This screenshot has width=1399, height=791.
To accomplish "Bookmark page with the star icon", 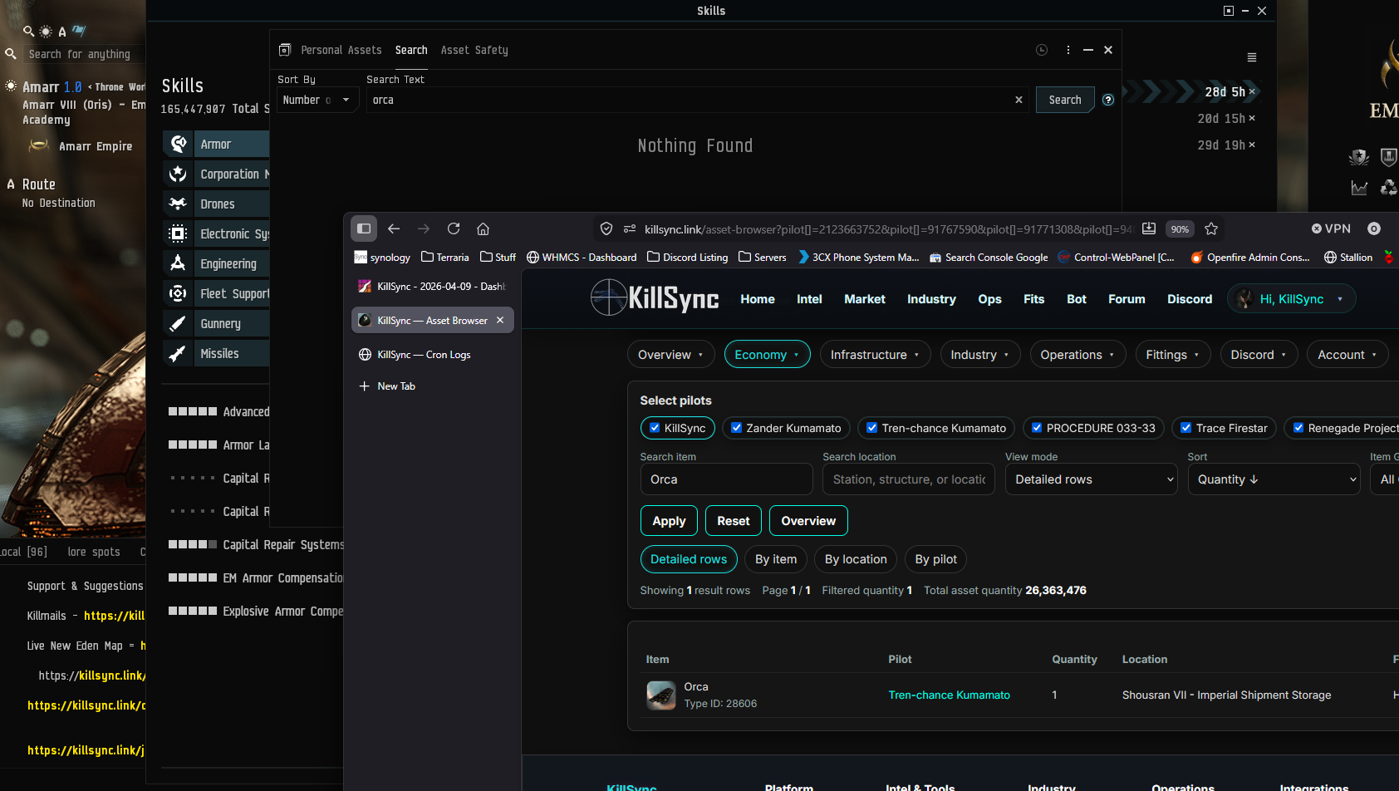I will (1211, 228).
